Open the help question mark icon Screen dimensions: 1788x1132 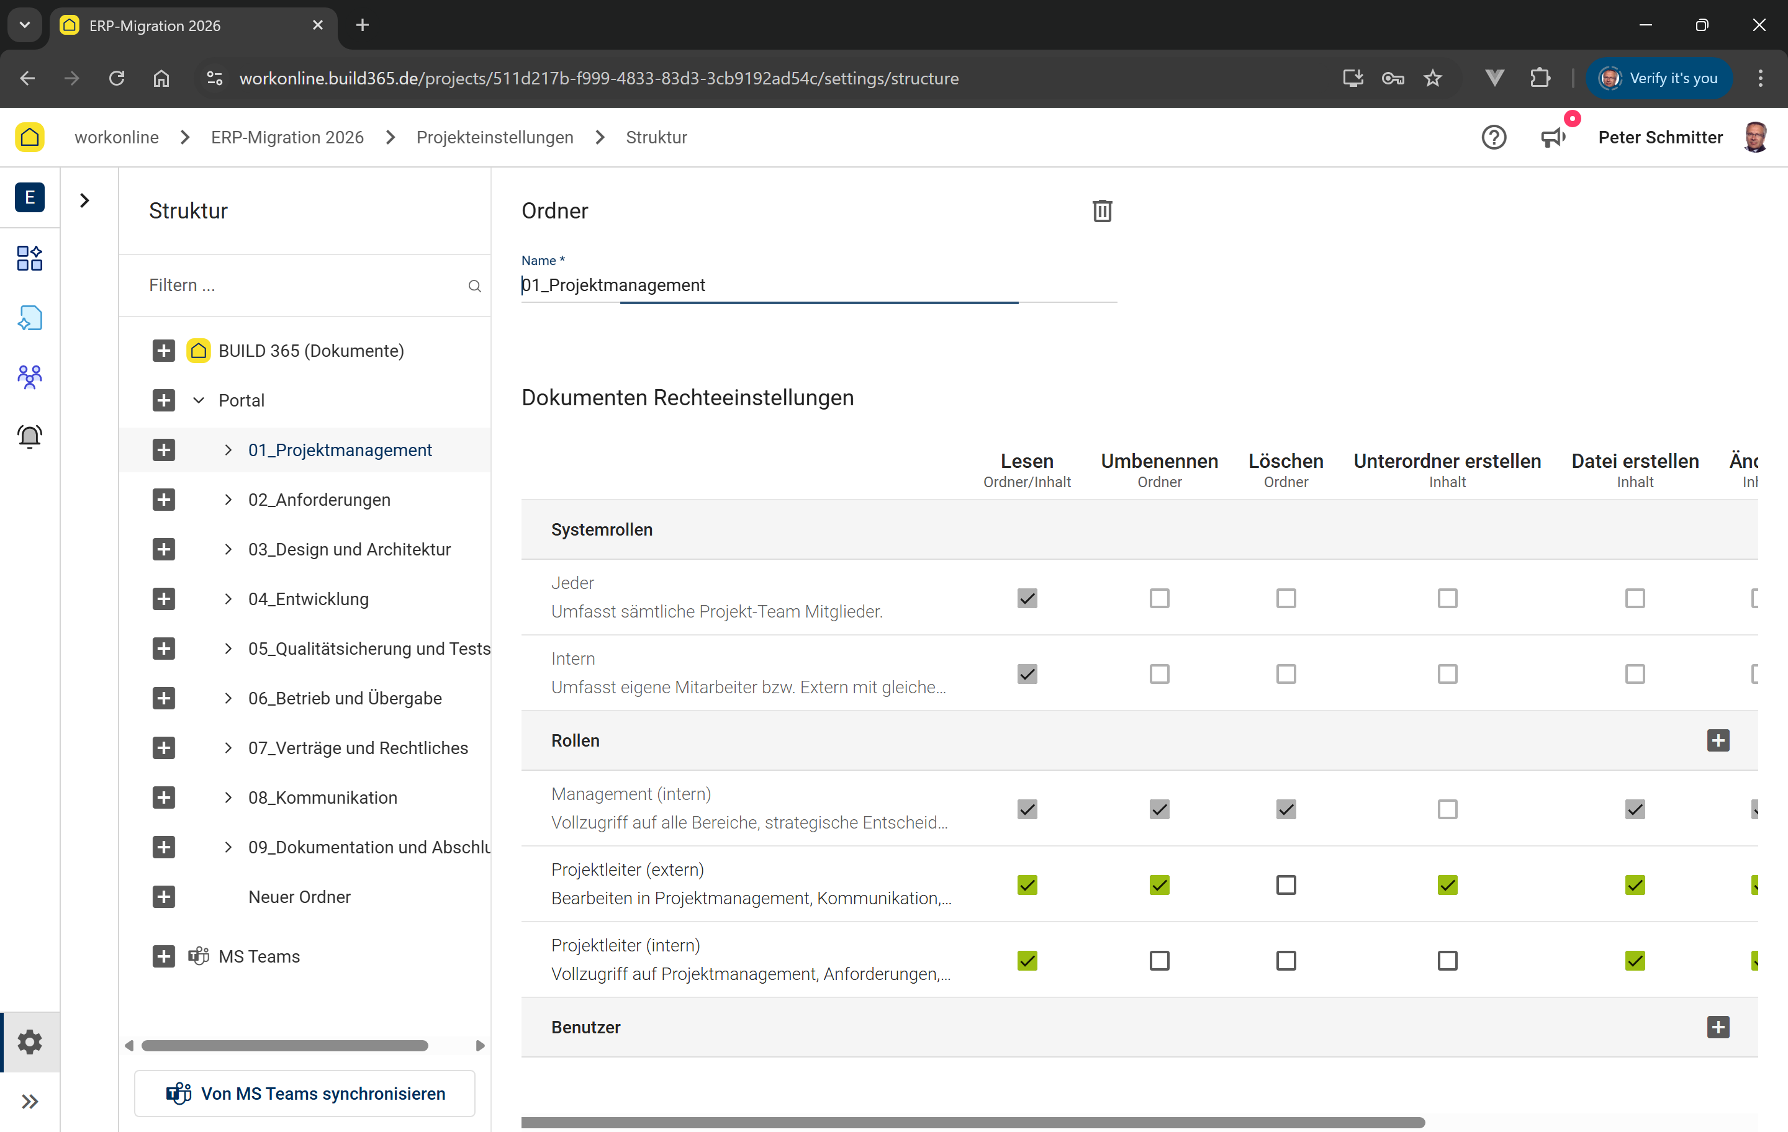(1493, 137)
